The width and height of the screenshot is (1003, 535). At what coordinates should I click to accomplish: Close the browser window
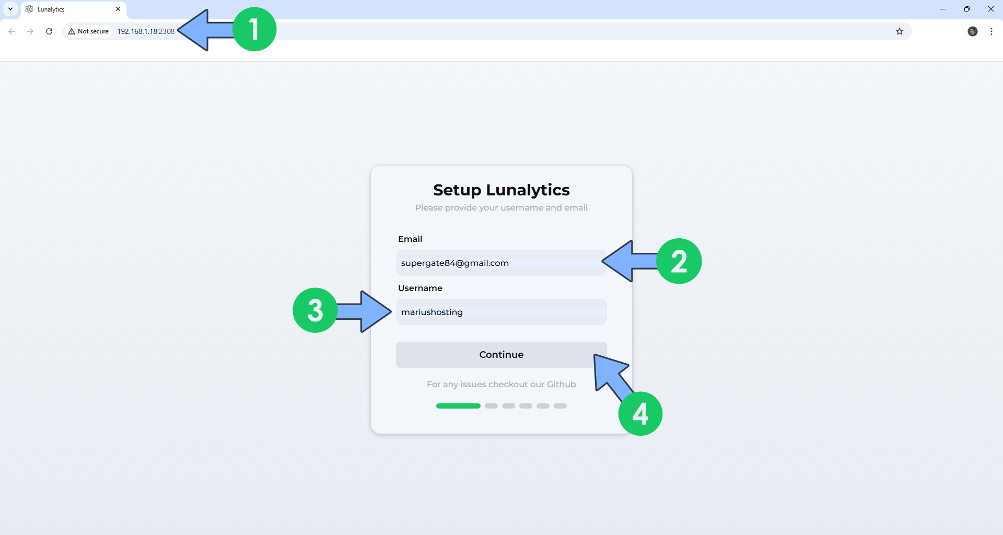[991, 9]
